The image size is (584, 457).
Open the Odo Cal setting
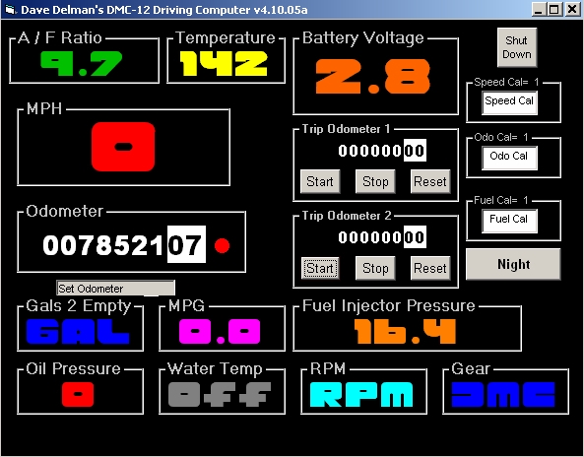509,158
